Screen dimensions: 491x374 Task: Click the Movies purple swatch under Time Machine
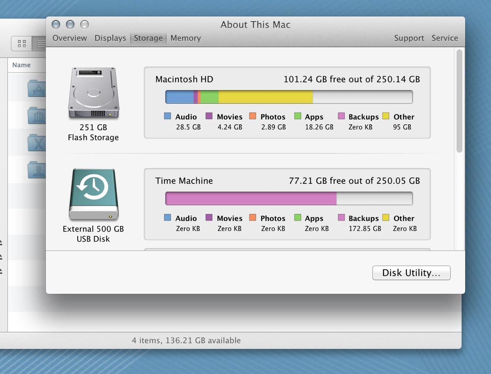tap(209, 217)
